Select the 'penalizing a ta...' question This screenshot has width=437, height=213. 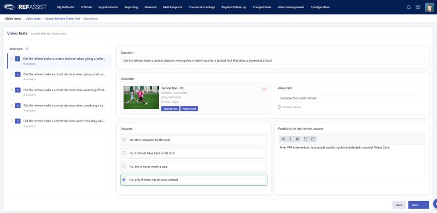(60, 108)
